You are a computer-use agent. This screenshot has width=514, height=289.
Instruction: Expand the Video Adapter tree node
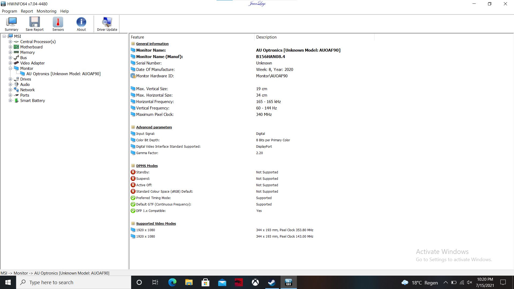tap(10, 63)
